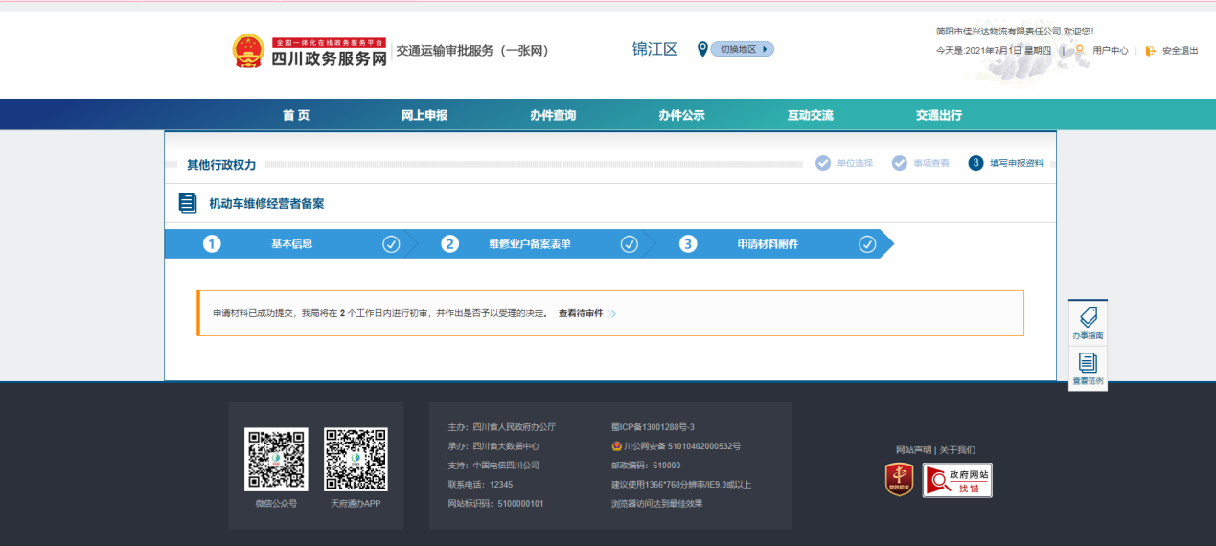The image size is (1216, 546).
Task: Open the 切换地区 region switcher
Action: pyautogui.click(x=742, y=49)
